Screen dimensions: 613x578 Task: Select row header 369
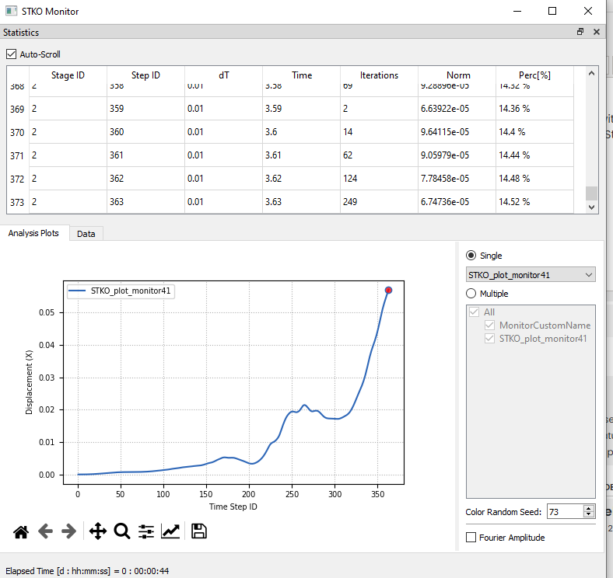(18, 109)
